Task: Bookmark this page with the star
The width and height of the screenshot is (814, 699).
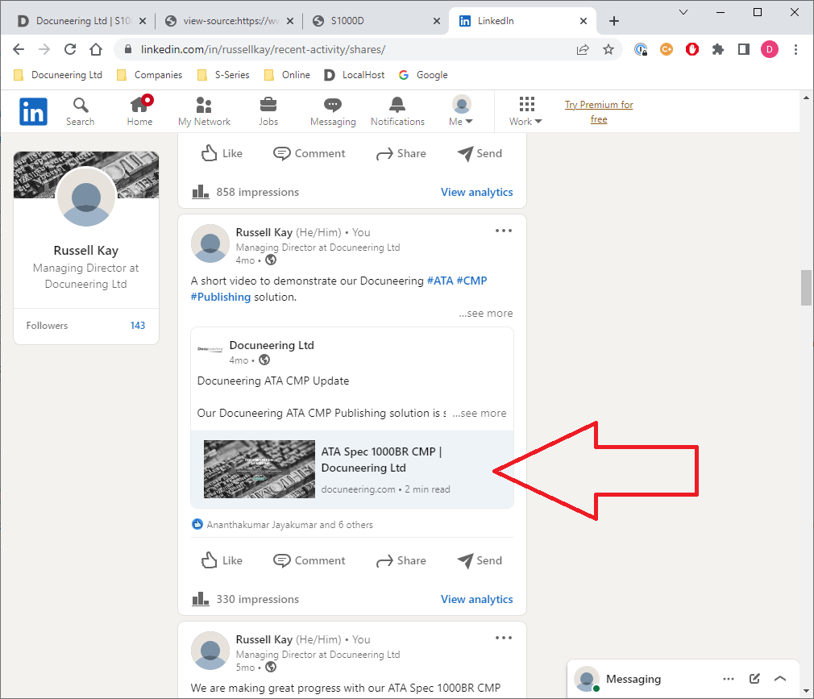Action: [x=608, y=49]
